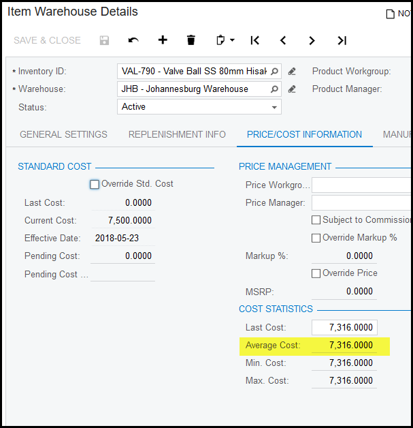Search Warehouse with magnifier icon
Image resolution: width=413 pixels, height=428 pixels.
pos(274,89)
